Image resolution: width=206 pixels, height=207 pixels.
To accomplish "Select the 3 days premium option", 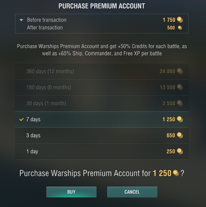I will 102,135.
